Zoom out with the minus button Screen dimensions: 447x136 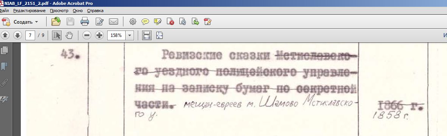[87, 35]
